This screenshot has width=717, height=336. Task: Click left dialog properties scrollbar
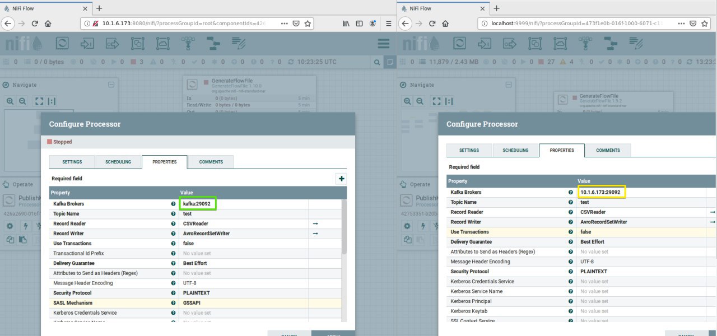click(344, 227)
